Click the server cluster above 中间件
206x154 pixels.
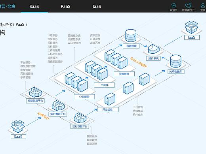coord(96,70)
